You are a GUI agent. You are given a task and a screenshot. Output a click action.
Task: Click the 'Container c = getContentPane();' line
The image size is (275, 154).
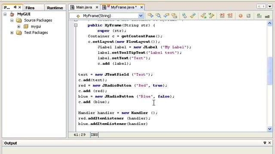125,36
